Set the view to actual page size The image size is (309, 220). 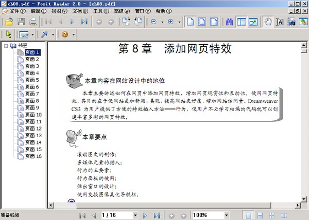[190, 22]
